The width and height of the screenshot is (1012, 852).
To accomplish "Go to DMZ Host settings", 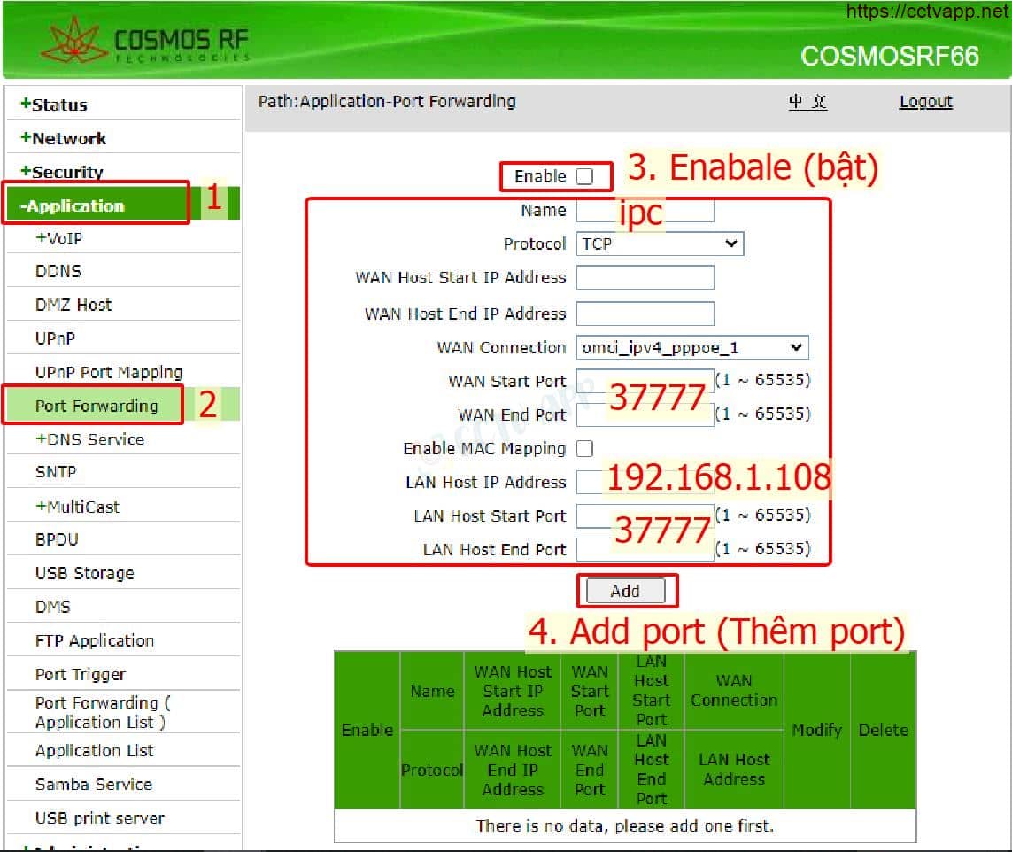I will tap(73, 305).
